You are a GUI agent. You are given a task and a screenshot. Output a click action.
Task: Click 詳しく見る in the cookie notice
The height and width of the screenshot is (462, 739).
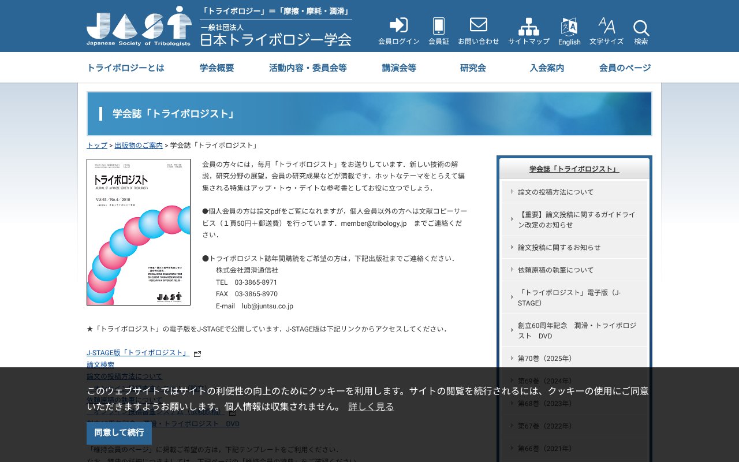(371, 406)
